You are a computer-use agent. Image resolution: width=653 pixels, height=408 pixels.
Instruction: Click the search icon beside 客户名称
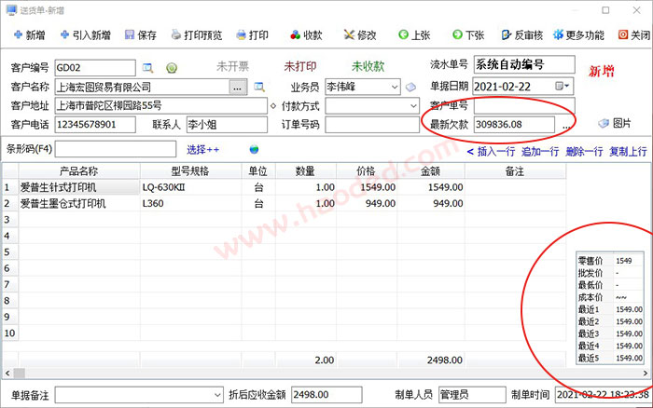click(x=259, y=87)
